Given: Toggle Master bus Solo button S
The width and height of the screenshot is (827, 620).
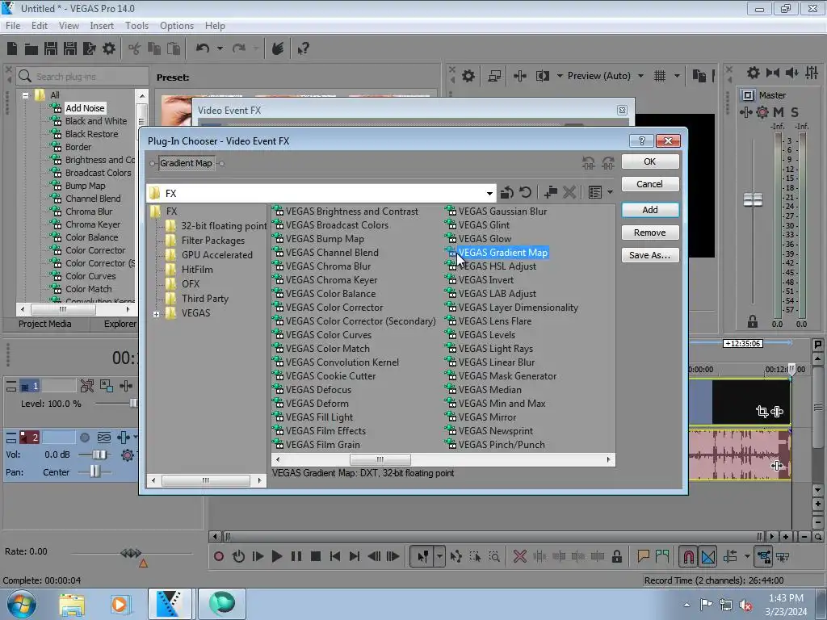Looking at the screenshot, I should (795, 111).
